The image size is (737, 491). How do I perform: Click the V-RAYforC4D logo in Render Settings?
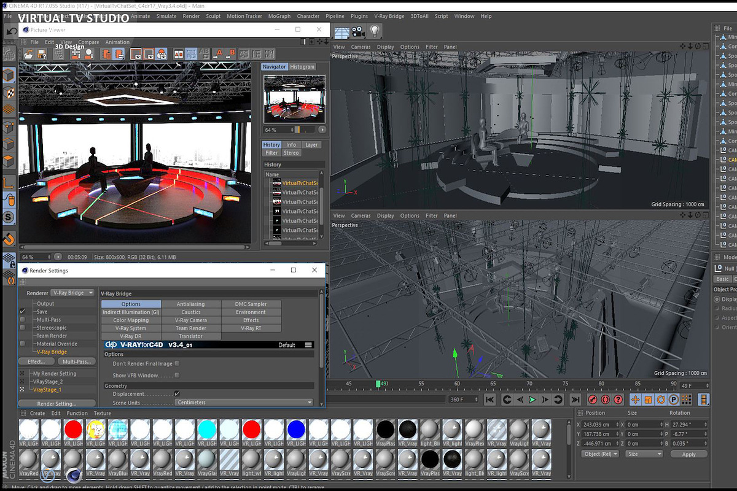111,344
